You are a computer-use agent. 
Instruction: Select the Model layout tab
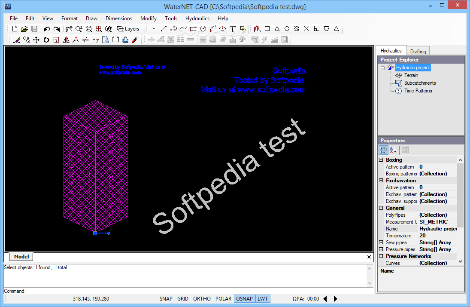pyautogui.click(x=21, y=257)
